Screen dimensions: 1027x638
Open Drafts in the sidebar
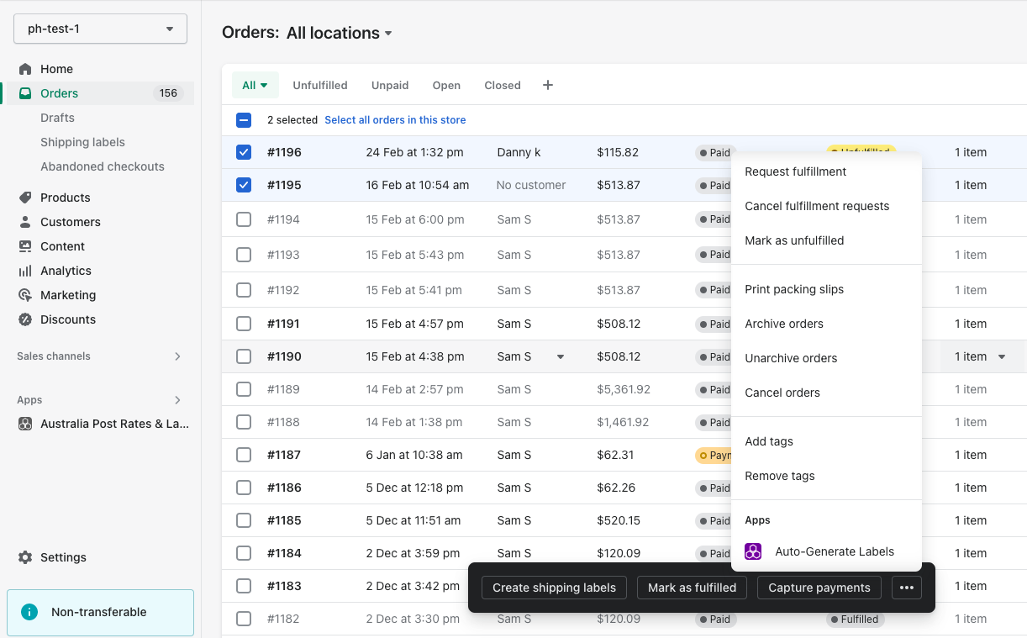(x=57, y=118)
